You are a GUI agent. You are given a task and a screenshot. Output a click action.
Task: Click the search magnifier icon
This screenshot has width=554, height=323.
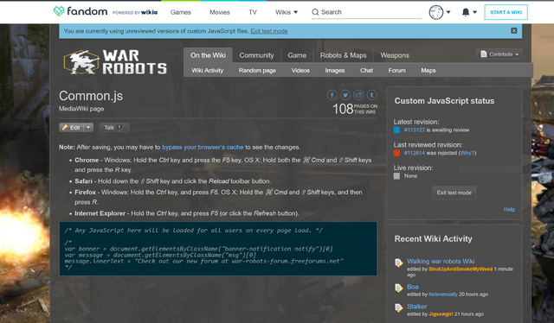[315, 12]
